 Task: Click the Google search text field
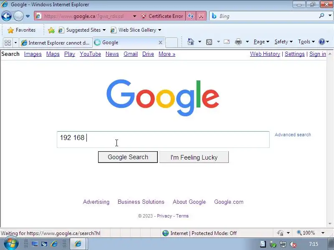tap(163, 140)
